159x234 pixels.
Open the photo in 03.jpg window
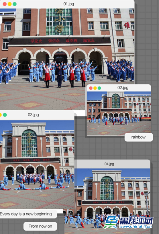click(x=37, y=165)
